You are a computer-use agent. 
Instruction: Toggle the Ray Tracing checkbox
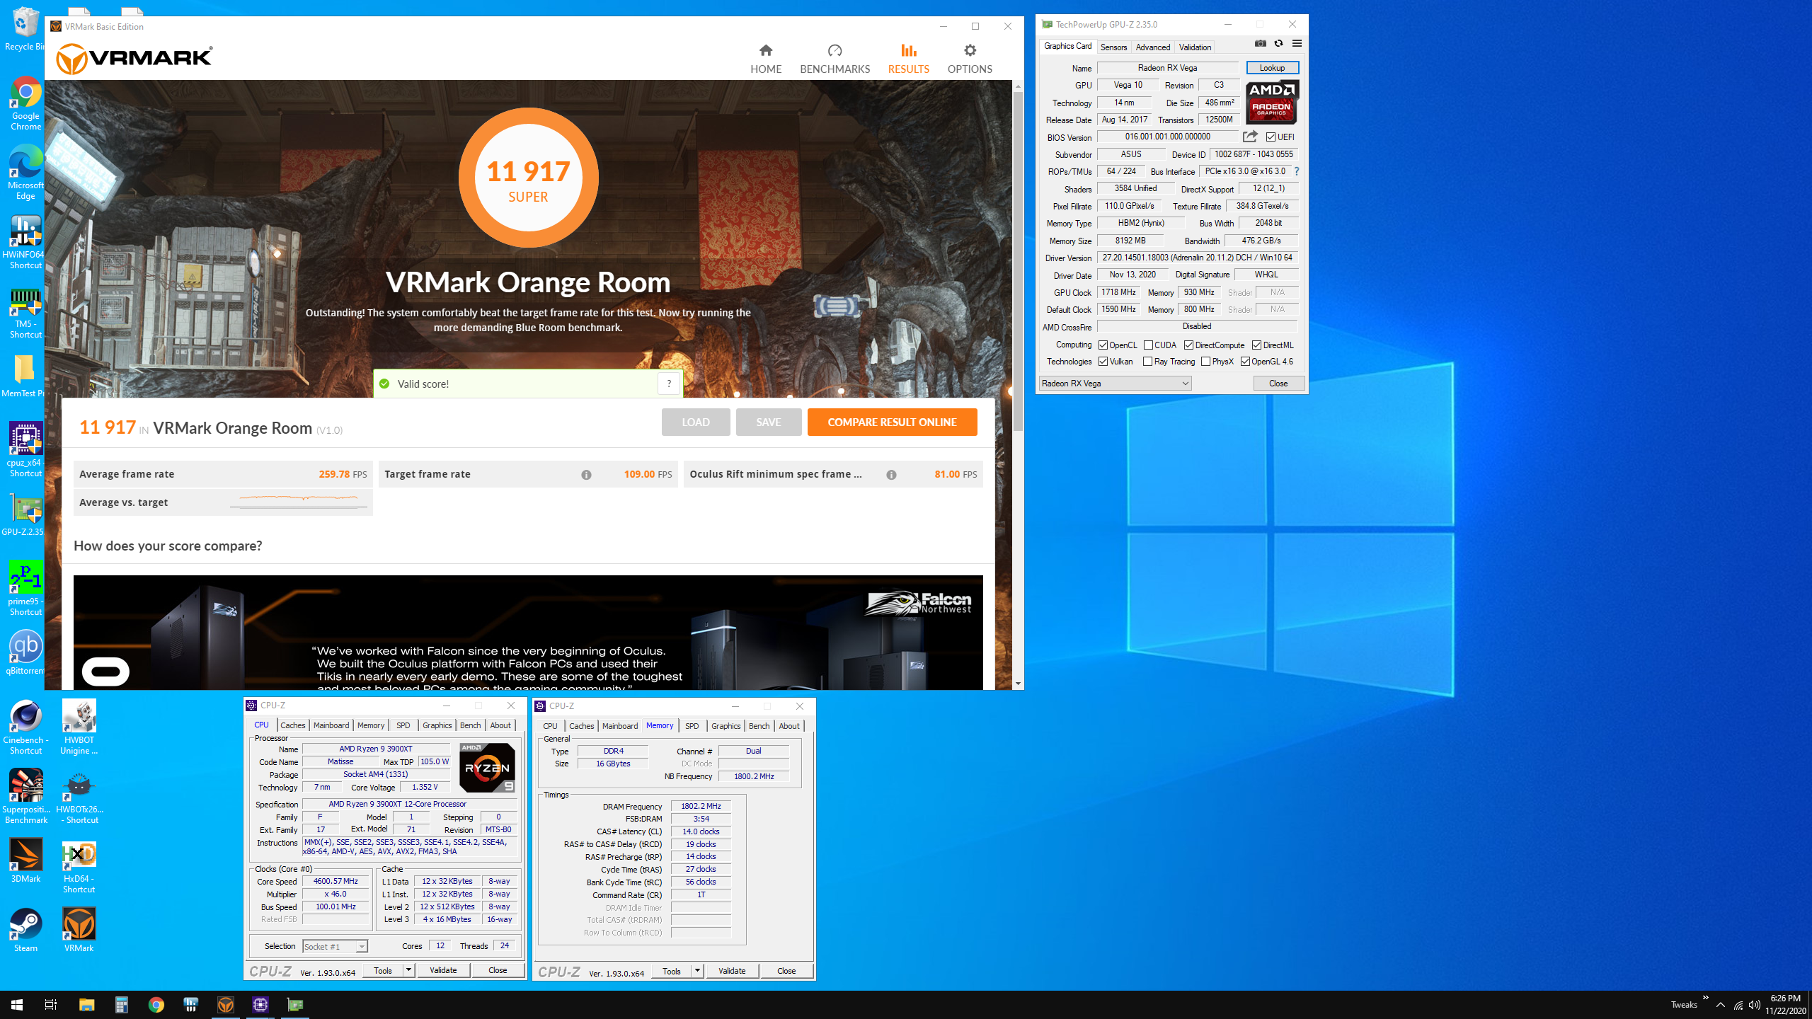click(1148, 362)
